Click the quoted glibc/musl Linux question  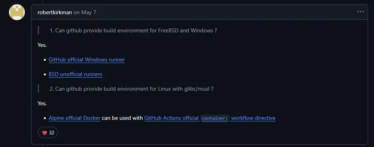[x=131, y=89]
